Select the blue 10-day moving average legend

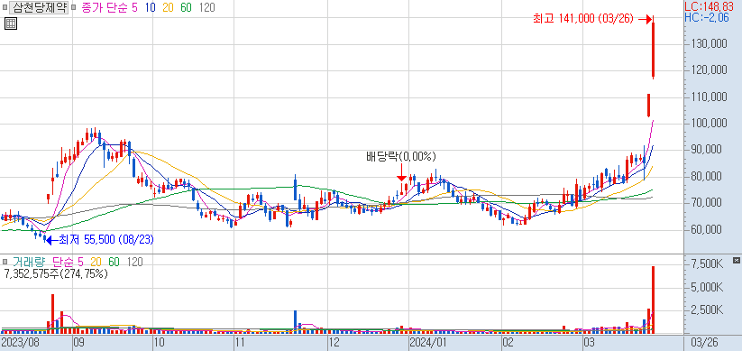coord(151,8)
